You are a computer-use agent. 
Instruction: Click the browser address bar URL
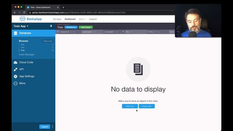click(x=79, y=13)
